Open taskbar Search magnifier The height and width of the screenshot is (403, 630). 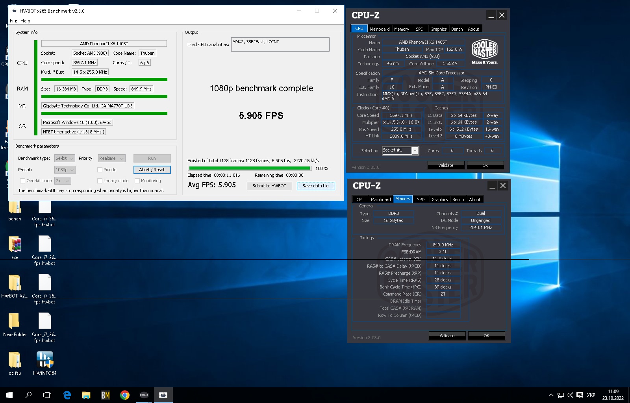click(28, 395)
